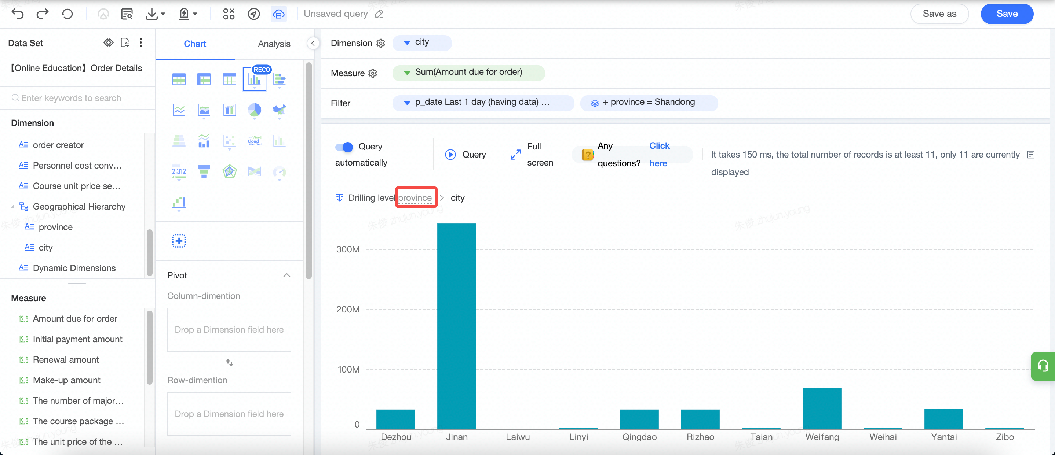The image size is (1055, 455).
Task: Click the Row-dimention drop field box
Action: (229, 414)
